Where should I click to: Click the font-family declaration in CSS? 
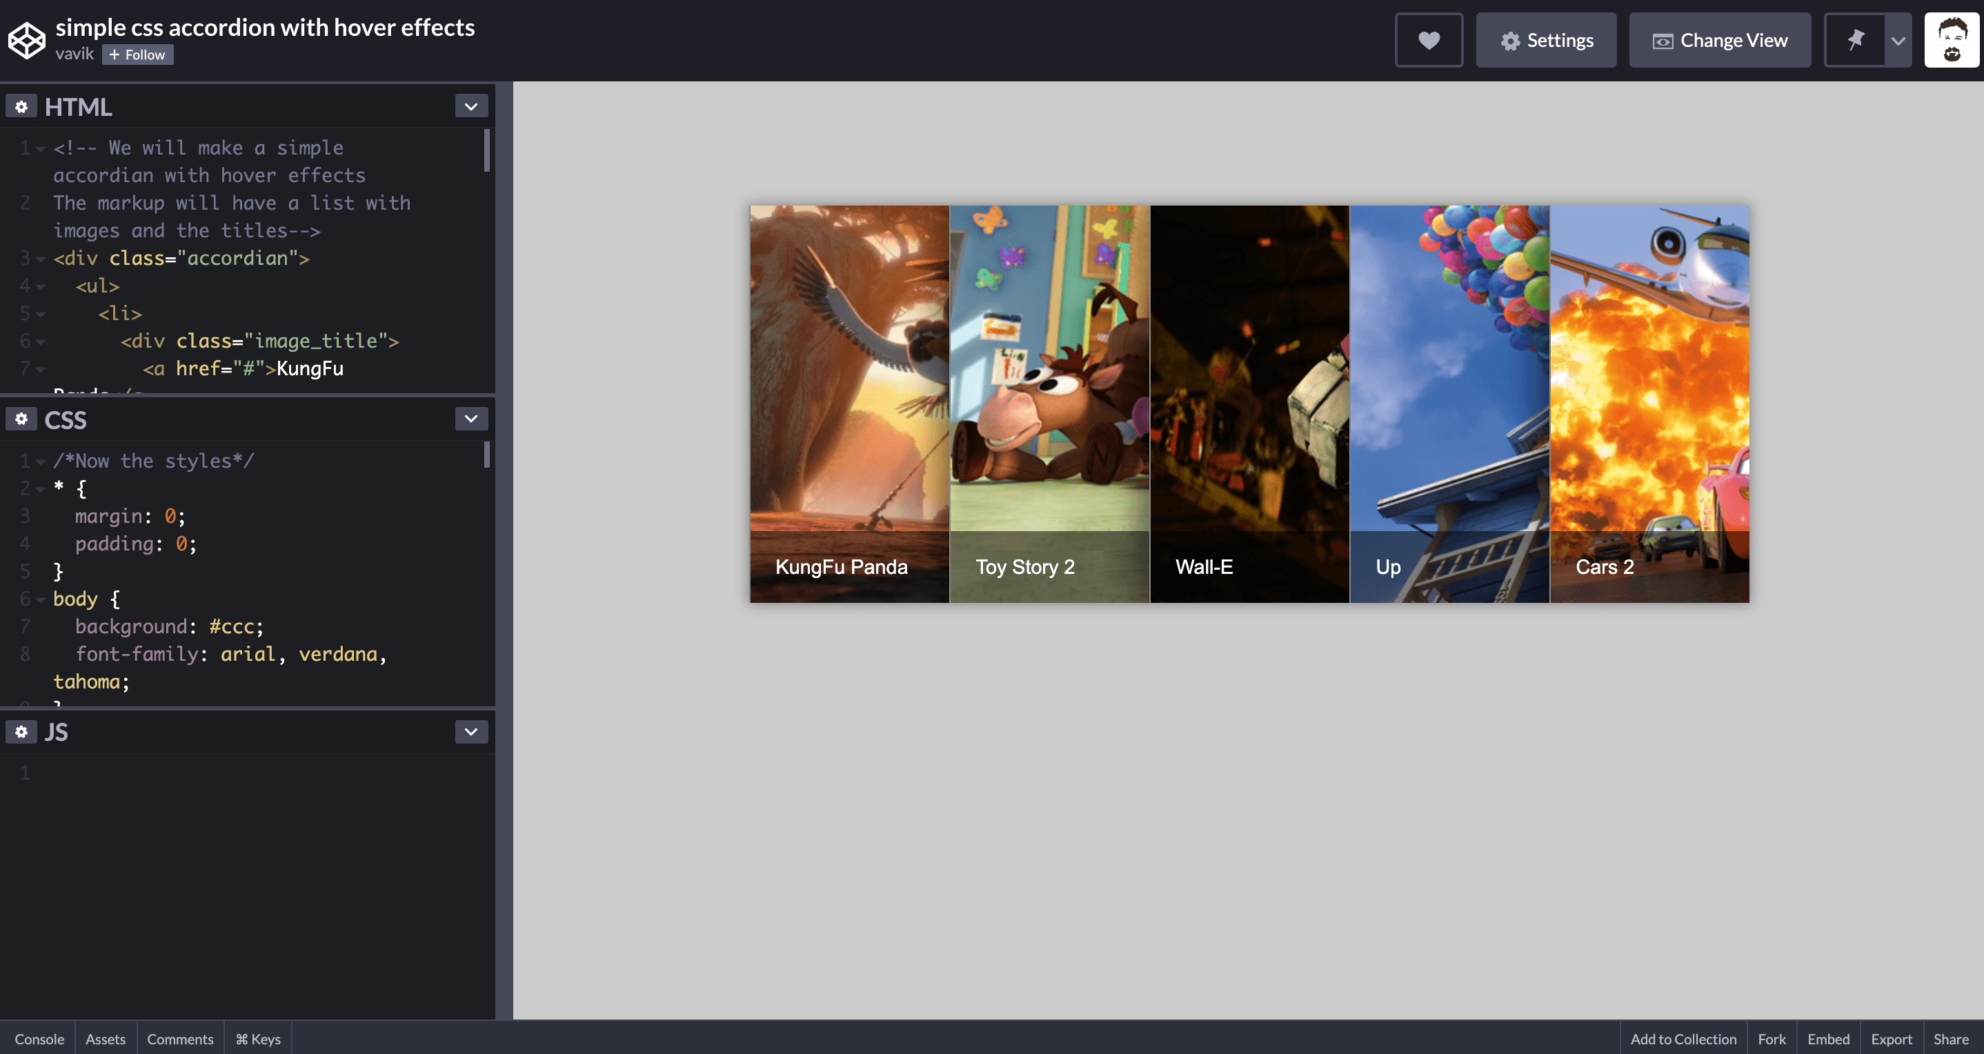(x=219, y=668)
